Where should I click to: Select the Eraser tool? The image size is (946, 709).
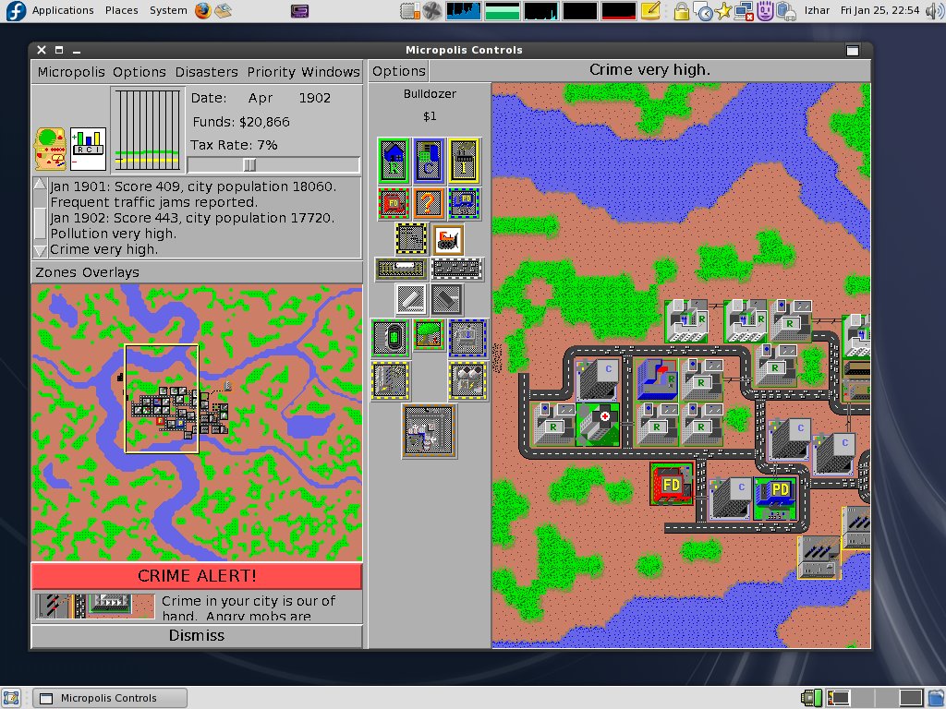pyautogui.click(x=446, y=299)
